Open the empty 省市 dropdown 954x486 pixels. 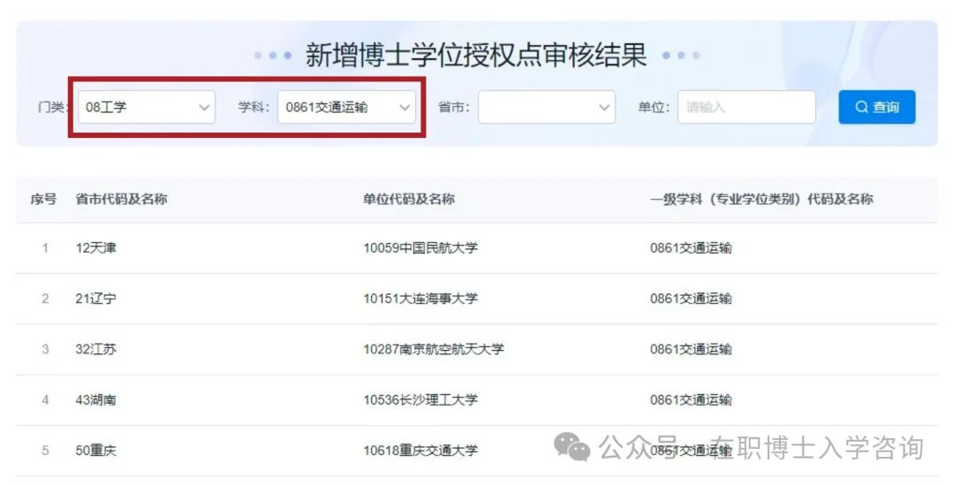pos(546,107)
